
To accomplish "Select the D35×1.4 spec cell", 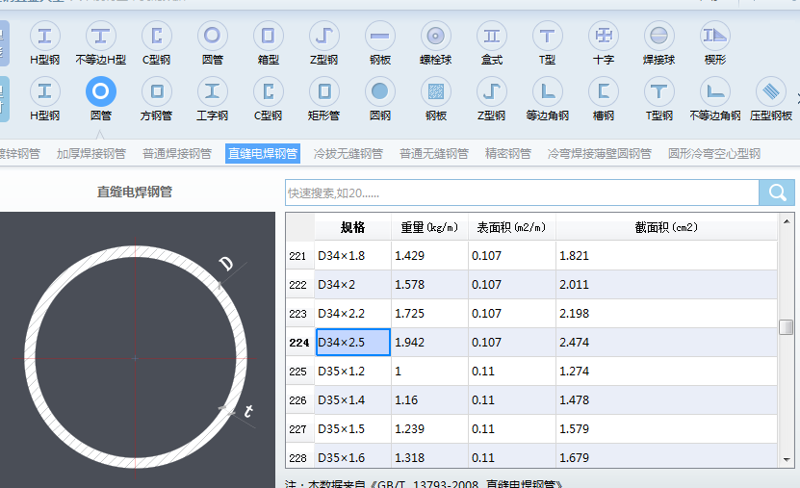I will click(352, 399).
